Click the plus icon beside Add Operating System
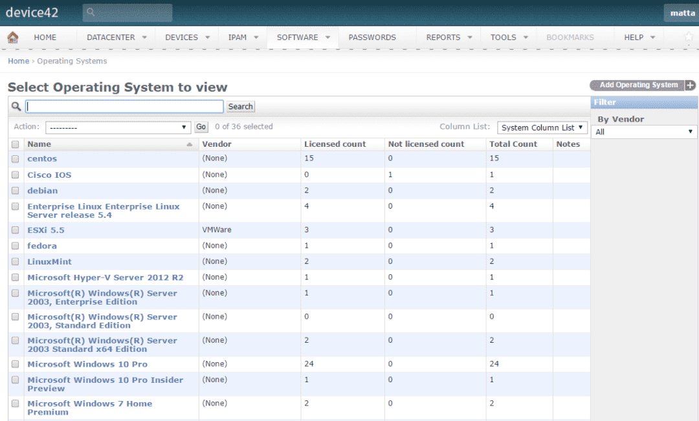This screenshot has height=421, width=699. 691,85
